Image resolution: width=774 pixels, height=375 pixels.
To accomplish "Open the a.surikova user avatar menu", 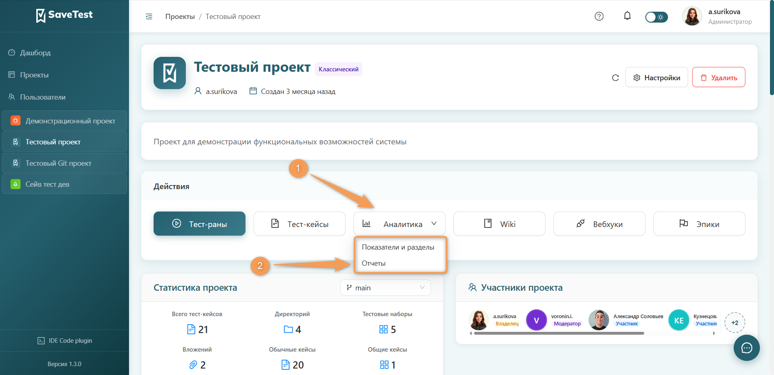I will [x=692, y=16].
